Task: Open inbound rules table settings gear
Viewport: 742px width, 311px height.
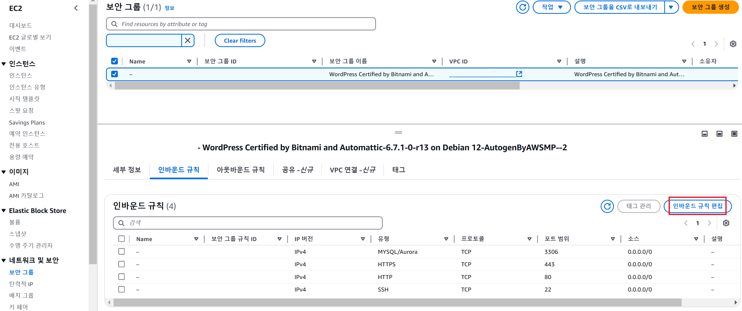Action: 726,223
